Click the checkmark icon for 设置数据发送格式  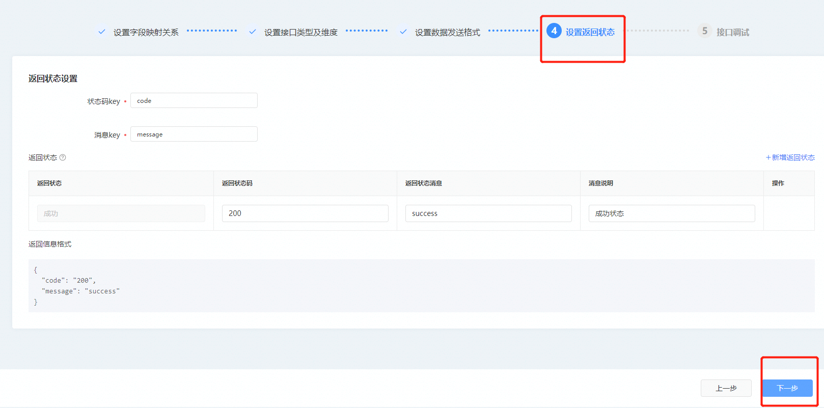(x=403, y=32)
